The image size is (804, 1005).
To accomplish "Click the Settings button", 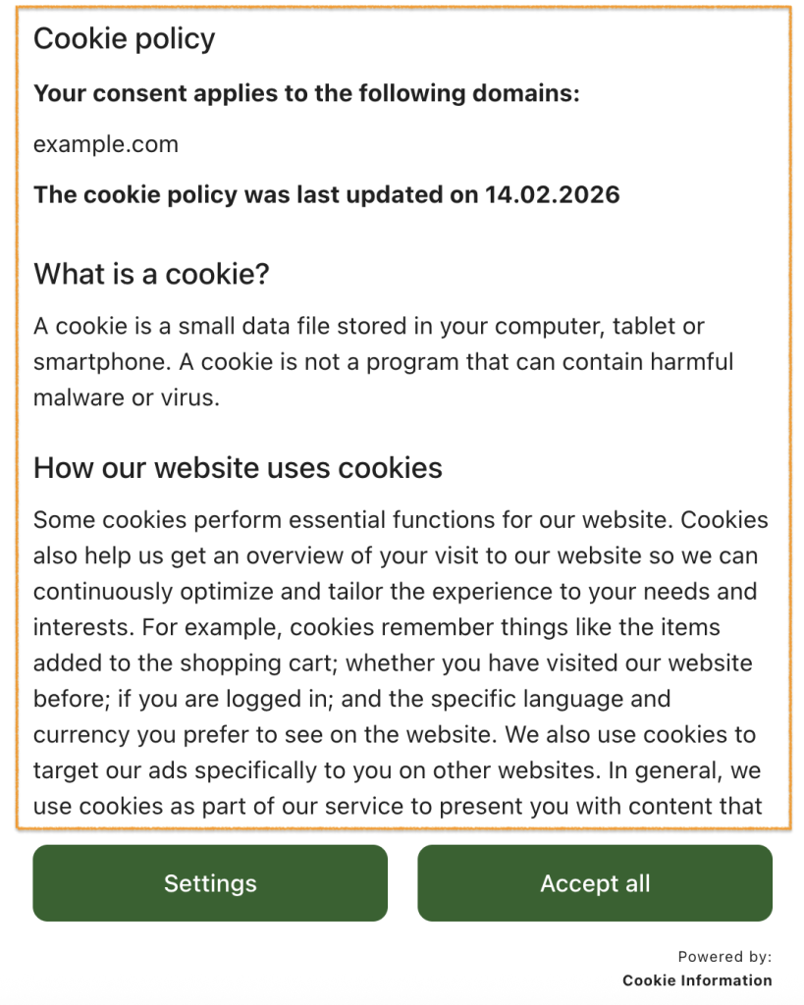I will click(210, 883).
